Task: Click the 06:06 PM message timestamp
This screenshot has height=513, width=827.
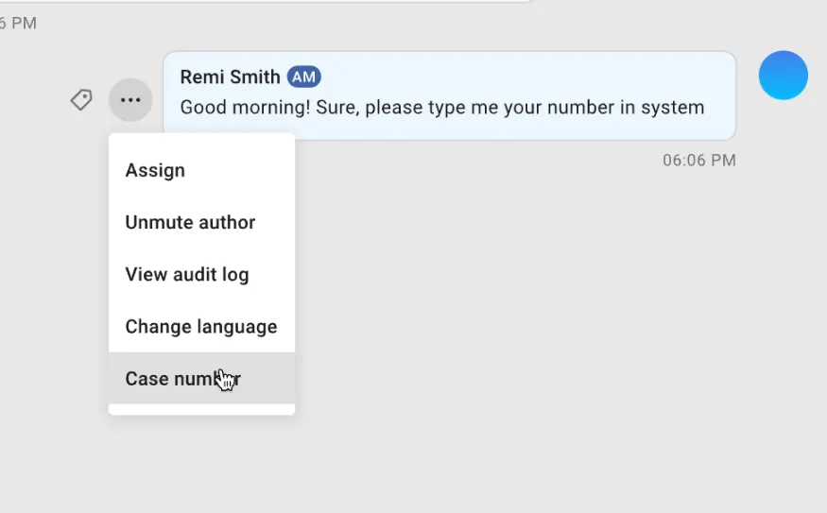Action: 698,161
